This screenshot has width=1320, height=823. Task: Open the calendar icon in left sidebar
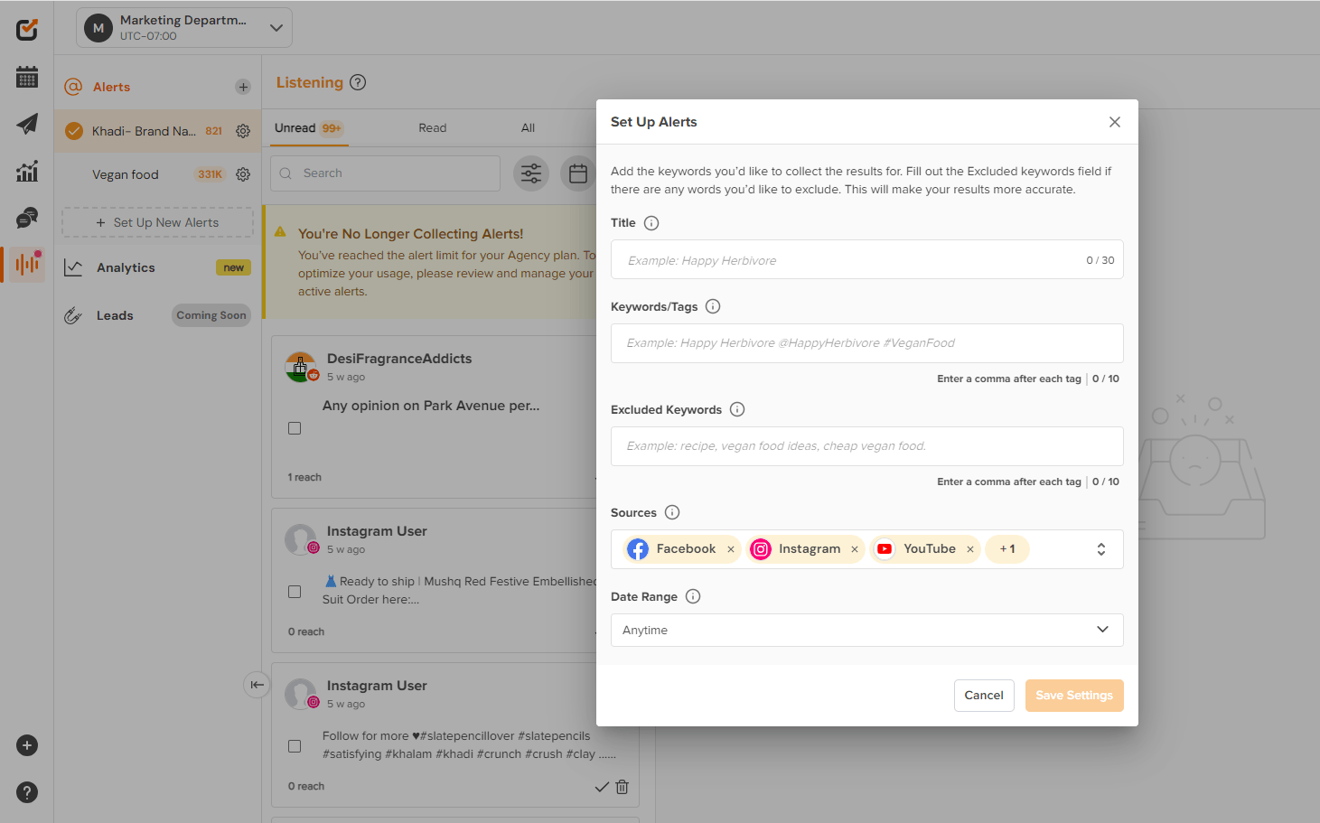pyautogui.click(x=27, y=77)
